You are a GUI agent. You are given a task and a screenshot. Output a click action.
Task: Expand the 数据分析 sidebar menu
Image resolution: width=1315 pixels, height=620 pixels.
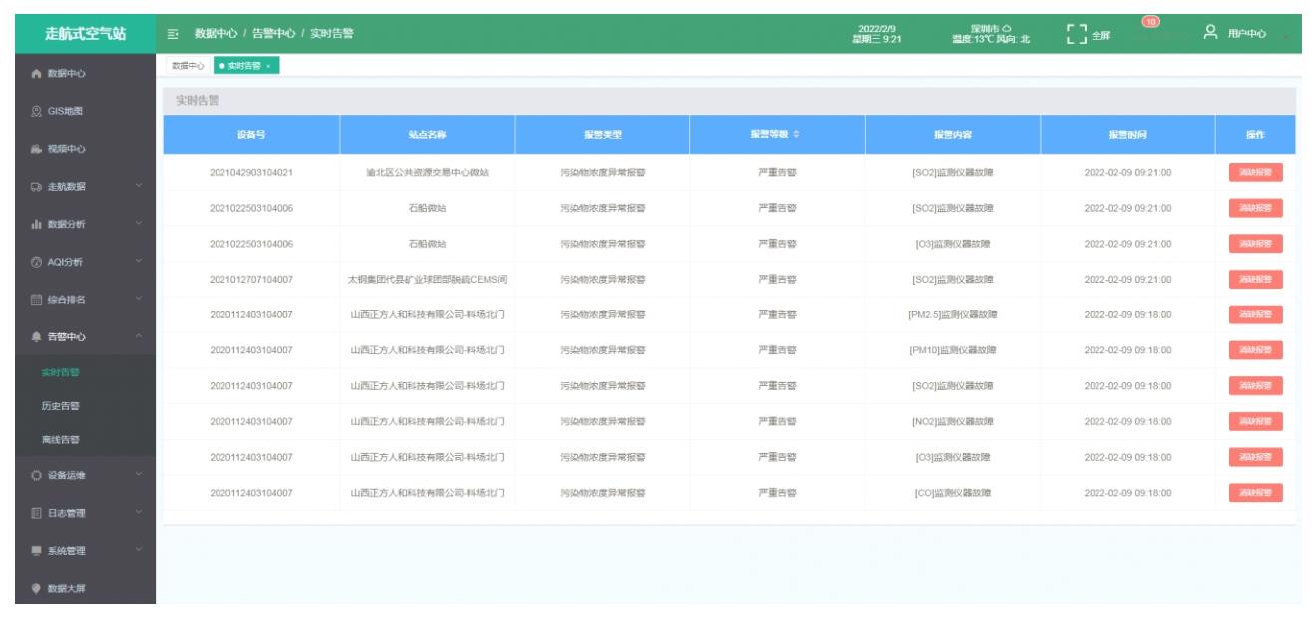click(x=78, y=224)
